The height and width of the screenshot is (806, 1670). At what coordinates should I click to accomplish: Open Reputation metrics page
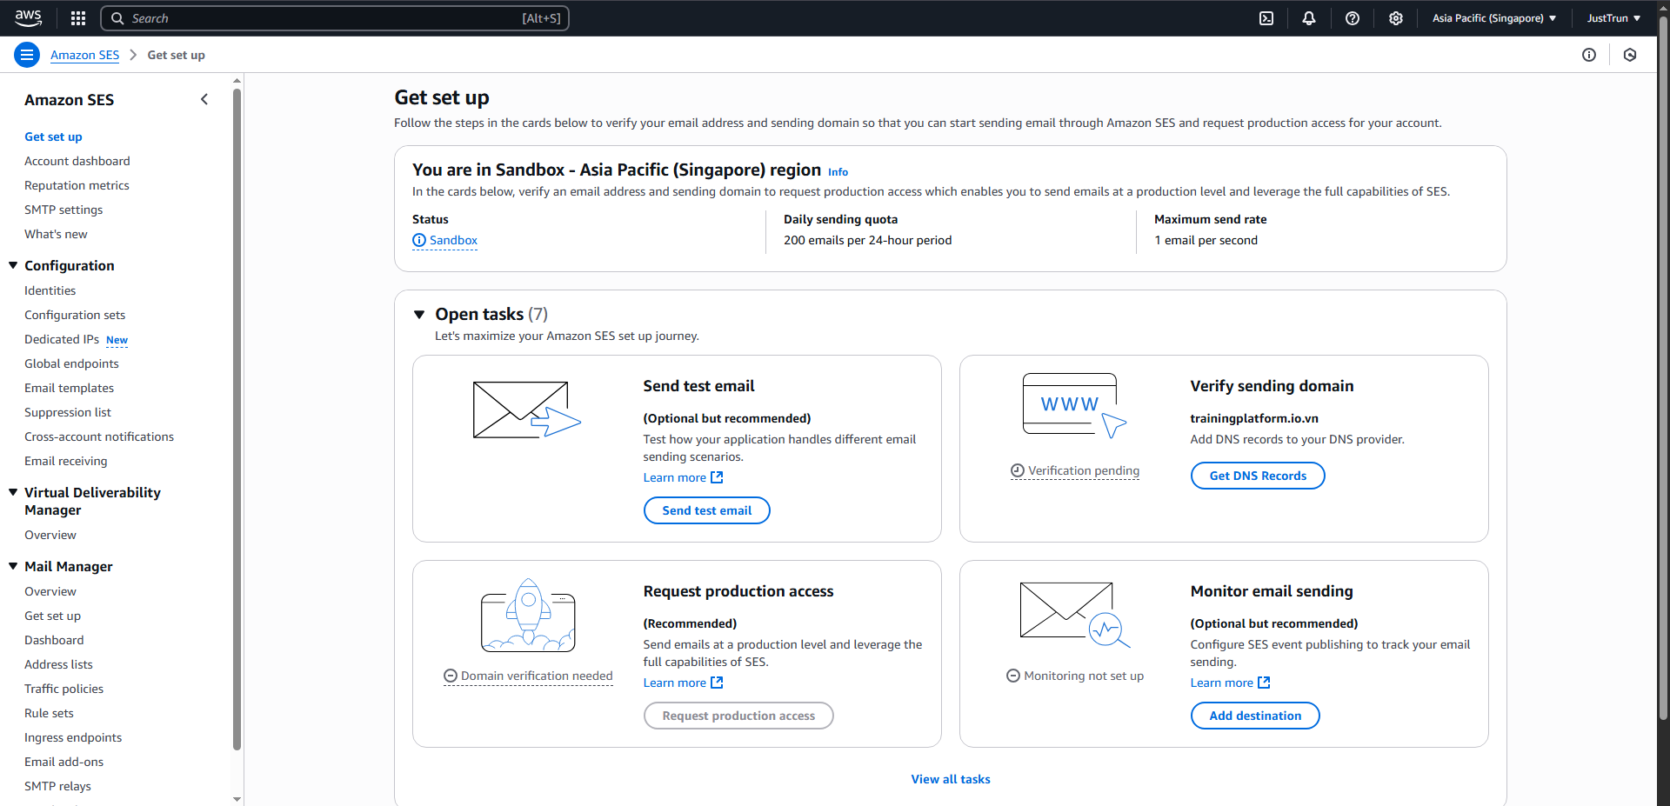point(77,185)
